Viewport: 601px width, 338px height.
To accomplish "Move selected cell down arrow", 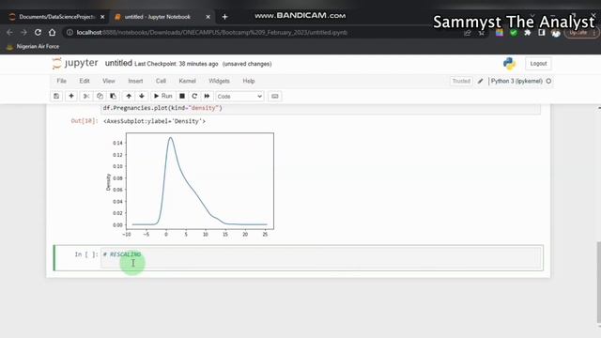I will click(142, 96).
